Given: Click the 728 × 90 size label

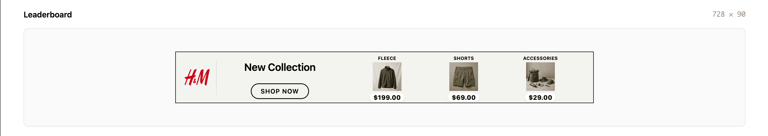Looking at the screenshot, I should tap(729, 14).
